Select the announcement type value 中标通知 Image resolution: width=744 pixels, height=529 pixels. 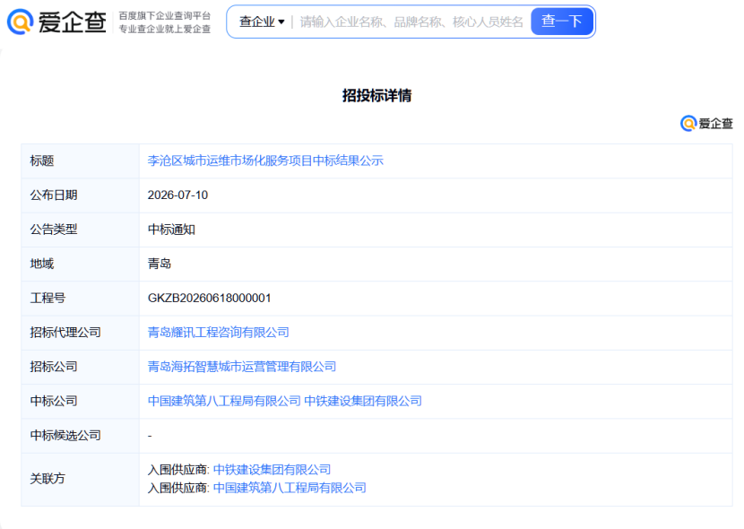(x=171, y=230)
